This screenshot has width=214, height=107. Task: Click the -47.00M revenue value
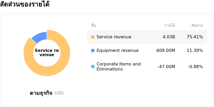tap(166, 67)
